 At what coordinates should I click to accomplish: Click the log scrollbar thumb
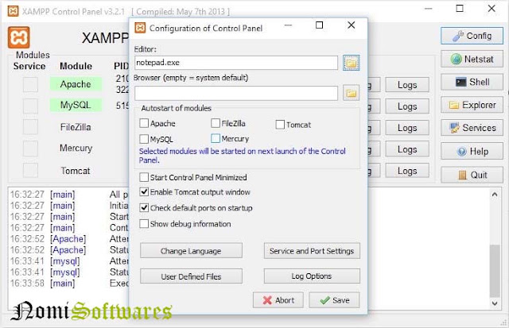[495, 271]
